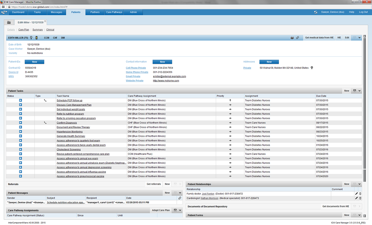This screenshot has height=225, width=372.
Task: Expand the Referrals panel
Action: (180, 184)
